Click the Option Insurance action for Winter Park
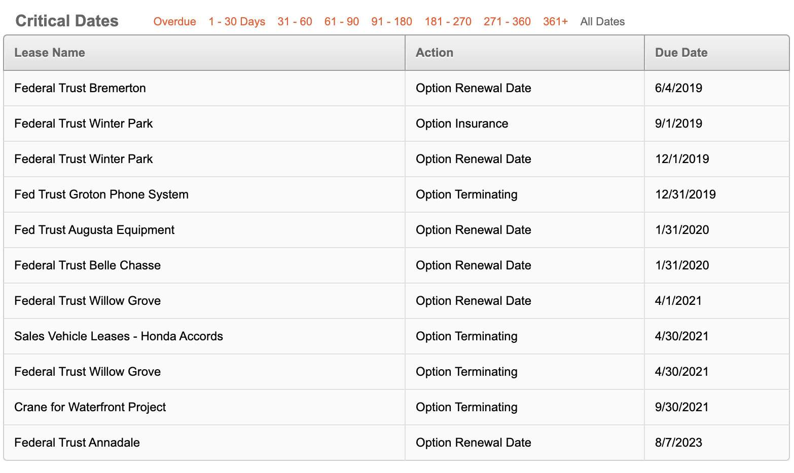 (462, 124)
